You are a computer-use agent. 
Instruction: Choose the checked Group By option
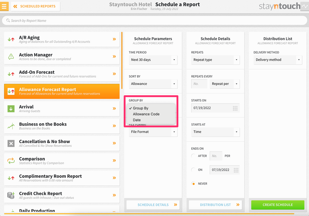click(x=151, y=108)
